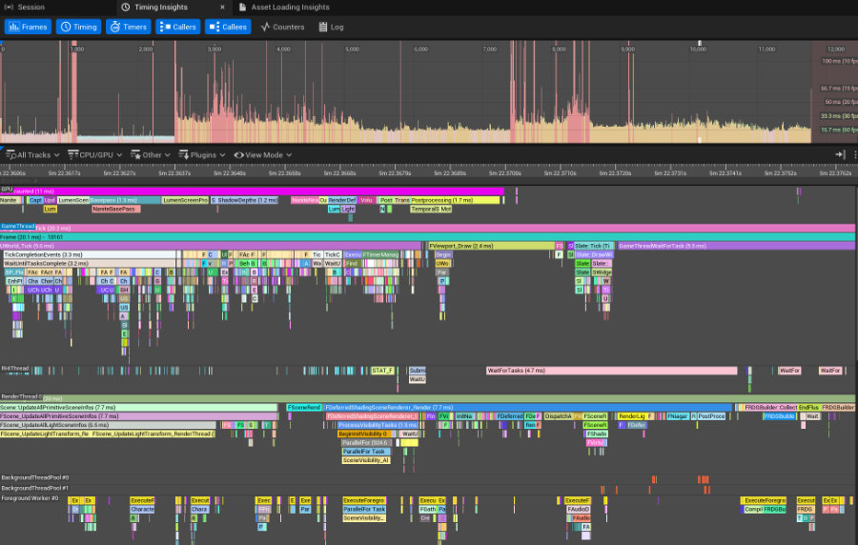Image resolution: width=858 pixels, height=545 pixels.
Task: Select the GPU track header
Action: [7, 190]
